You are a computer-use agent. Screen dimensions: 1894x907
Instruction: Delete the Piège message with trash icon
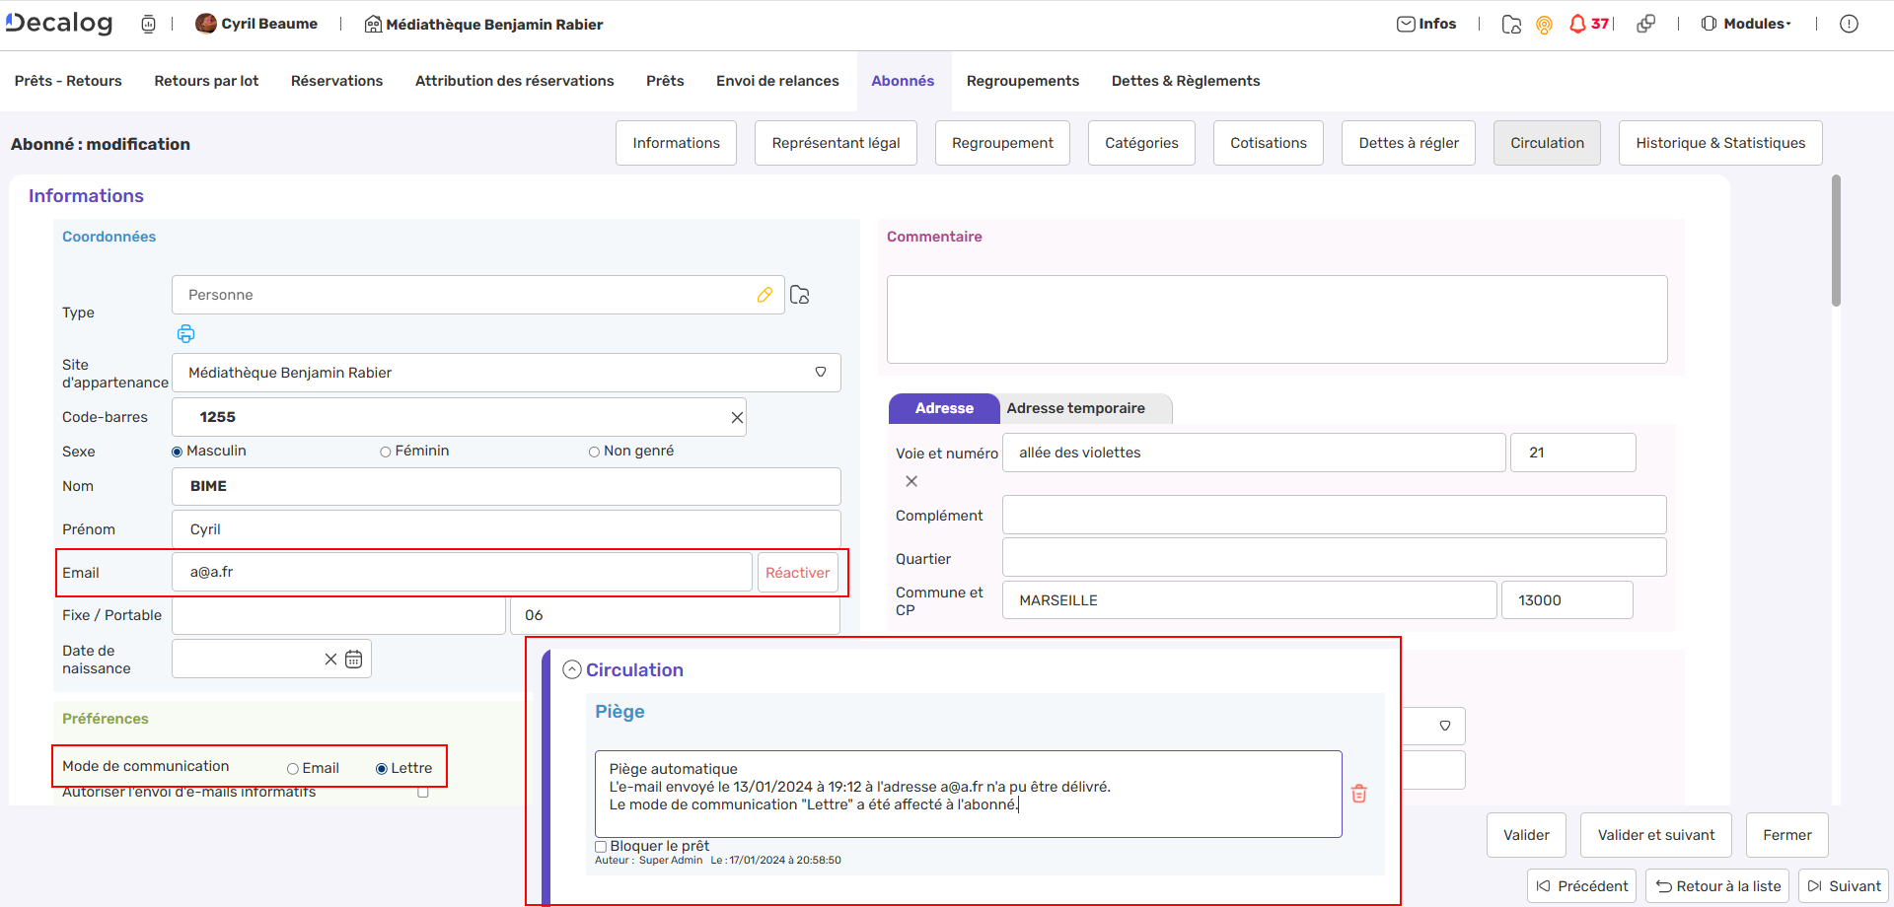(x=1358, y=794)
